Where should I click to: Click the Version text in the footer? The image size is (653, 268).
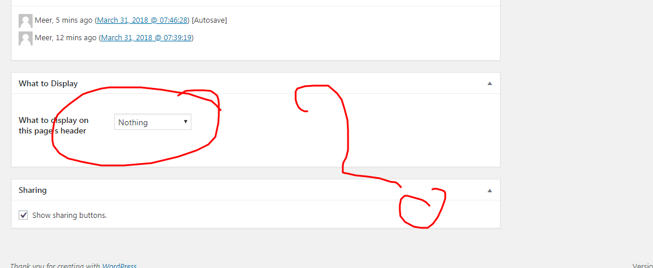coord(643,266)
